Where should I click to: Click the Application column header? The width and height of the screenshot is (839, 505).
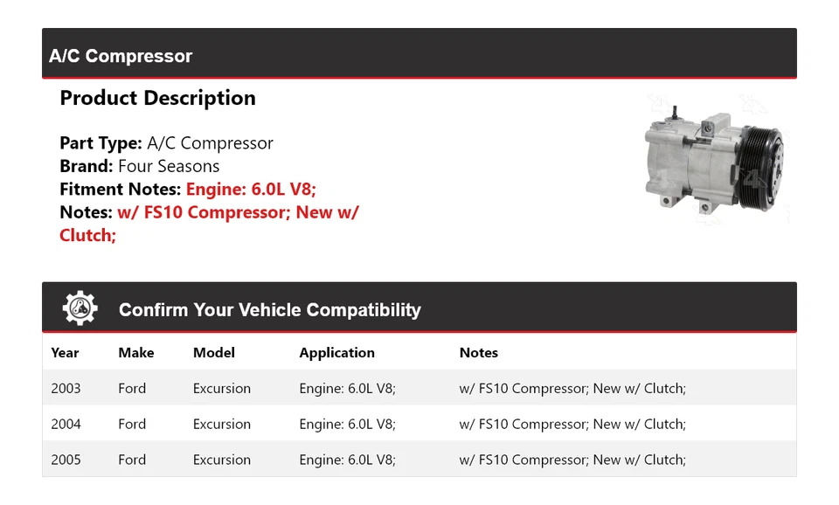click(x=336, y=352)
